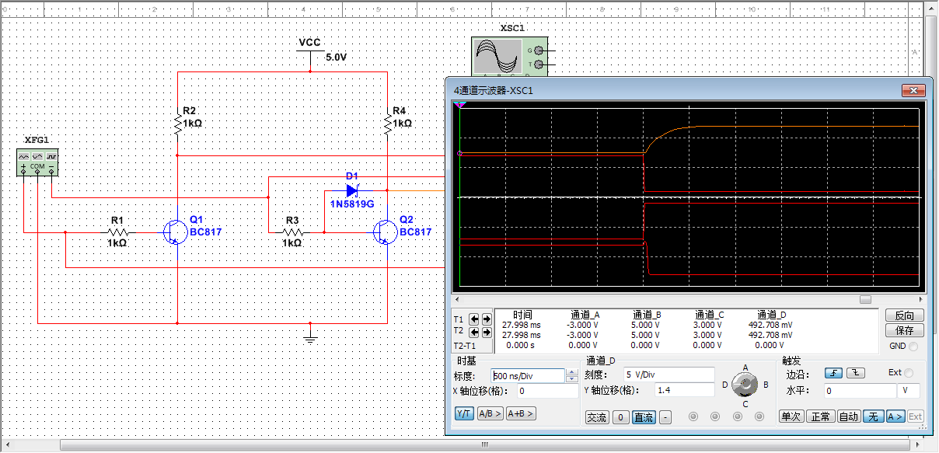The width and height of the screenshot is (939, 453).
Task: Select 自动 auto trigger mode
Action: click(849, 416)
